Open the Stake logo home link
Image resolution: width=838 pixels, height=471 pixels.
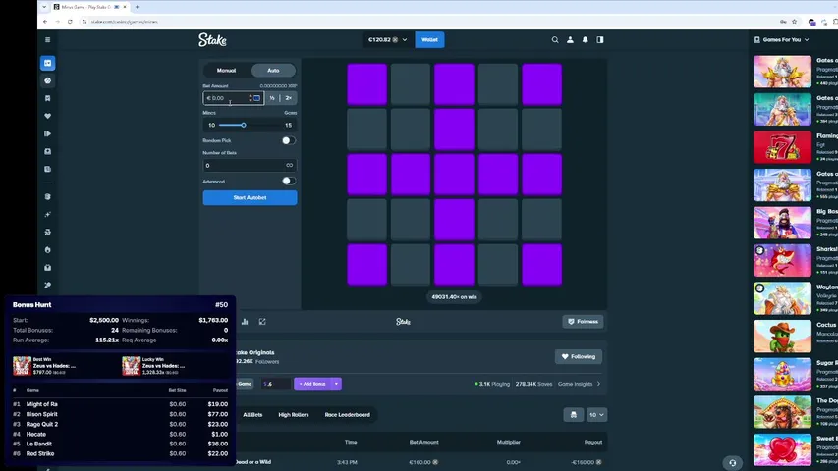coord(212,39)
